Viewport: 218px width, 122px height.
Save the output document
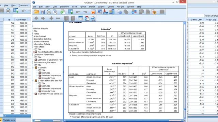[x=43, y=12]
